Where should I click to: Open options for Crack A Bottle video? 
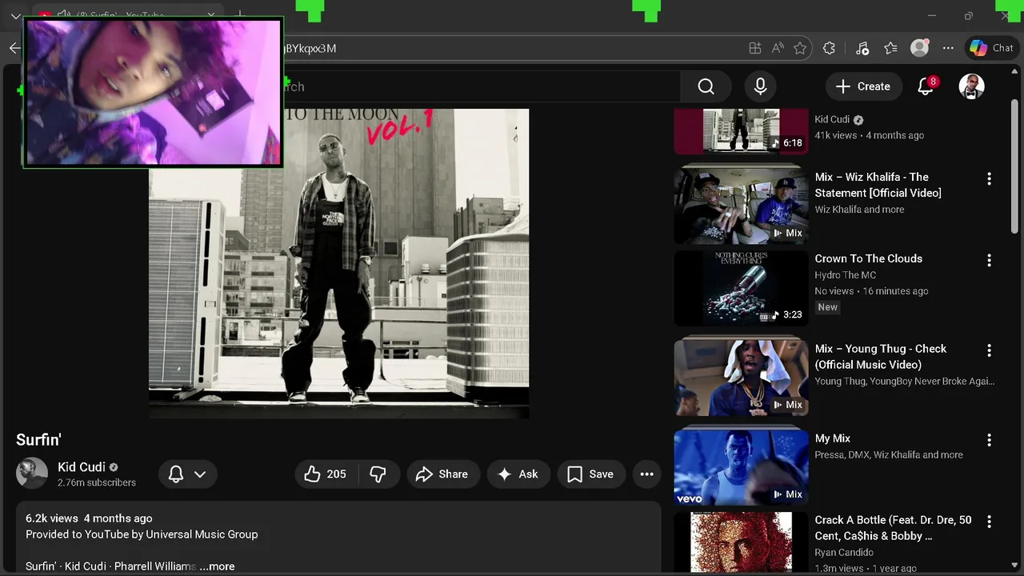click(x=989, y=522)
